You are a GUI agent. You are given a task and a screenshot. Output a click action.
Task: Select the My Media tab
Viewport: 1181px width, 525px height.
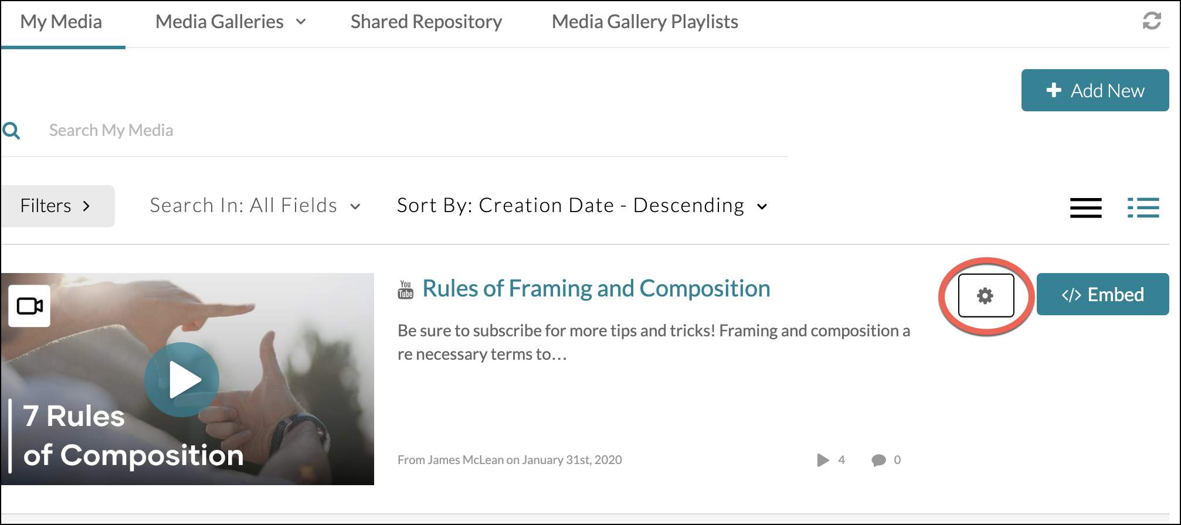pos(61,22)
